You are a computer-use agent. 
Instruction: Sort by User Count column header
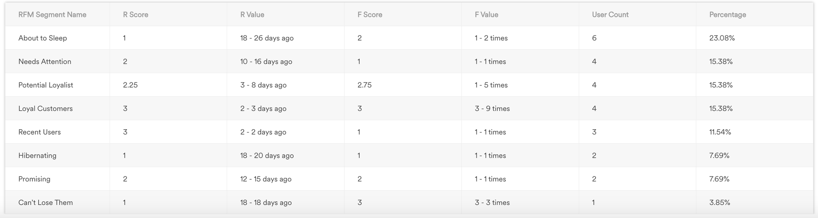pyautogui.click(x=610, y=14)
